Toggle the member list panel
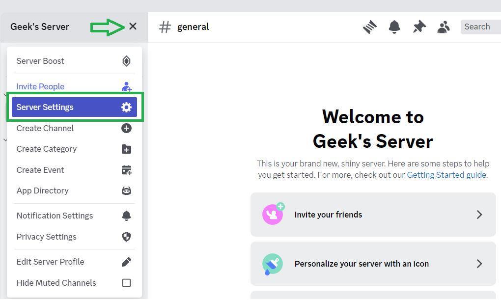 [x=444, y=27]
